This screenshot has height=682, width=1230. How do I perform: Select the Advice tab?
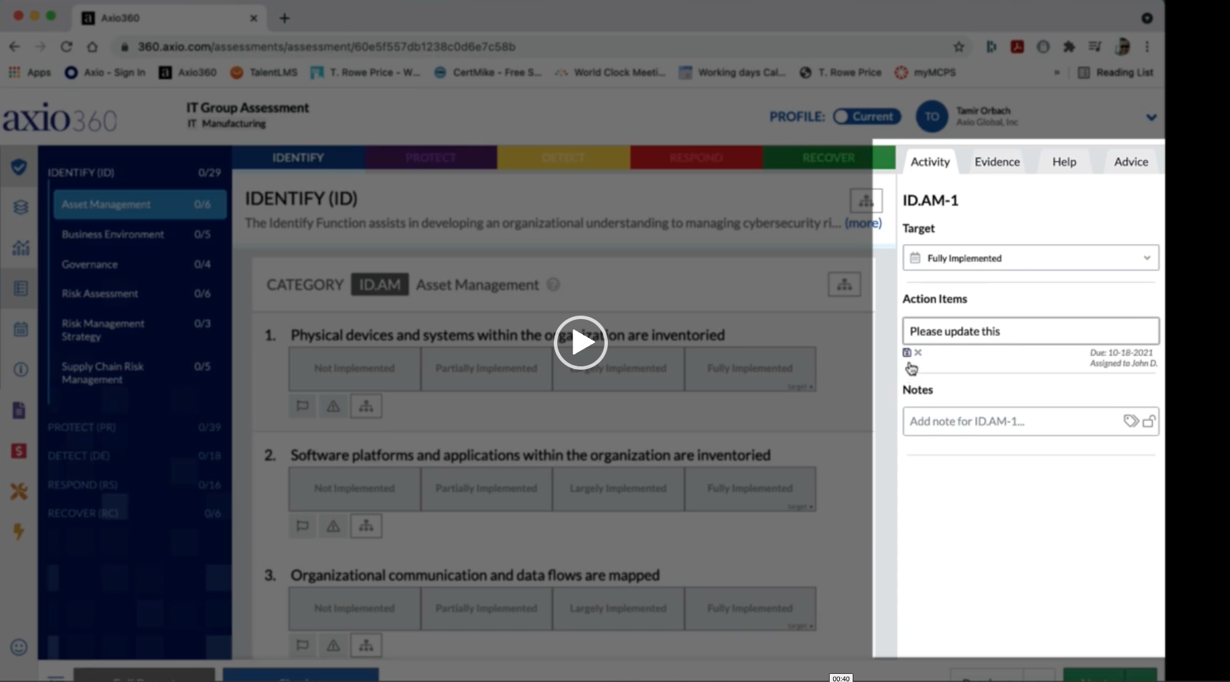[x=1131, y=162]
